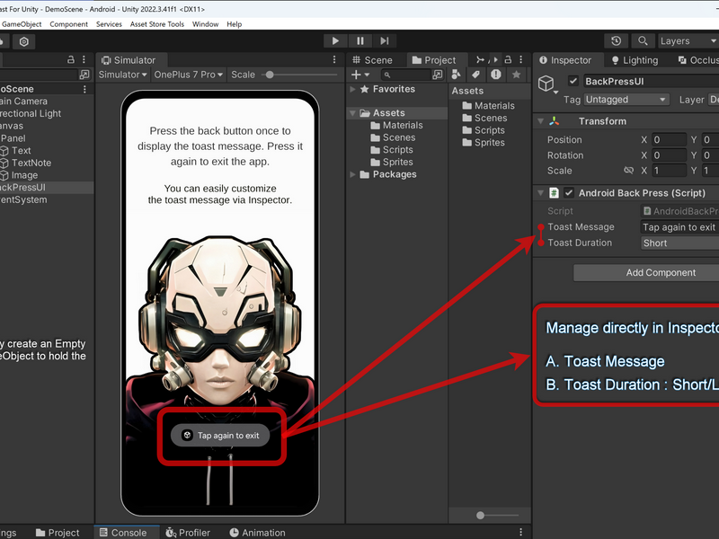Expand the Favorites tree section
This screenshot has width=719, height=539.
tap(352, 89)
